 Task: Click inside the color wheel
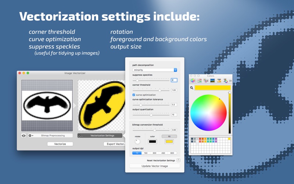[x=208, y=113]
